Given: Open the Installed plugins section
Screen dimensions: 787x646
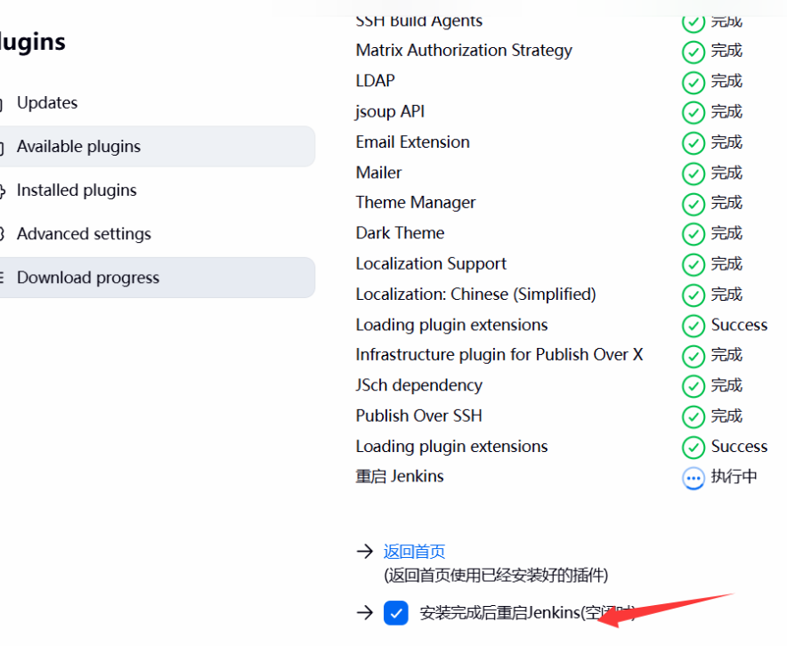Looking at the screenshot, I should click(77, 190).
